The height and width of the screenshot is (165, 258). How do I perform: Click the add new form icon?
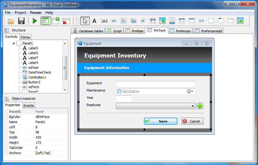pyautogui.click(x=56, y=21)
